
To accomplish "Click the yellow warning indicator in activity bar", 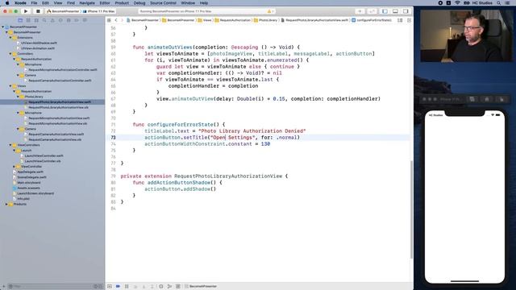I will coord(270,11).
